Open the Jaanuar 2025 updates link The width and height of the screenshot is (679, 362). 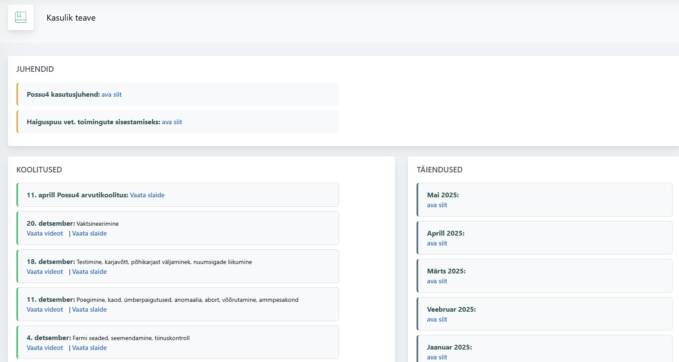click(x=437, y=357)
